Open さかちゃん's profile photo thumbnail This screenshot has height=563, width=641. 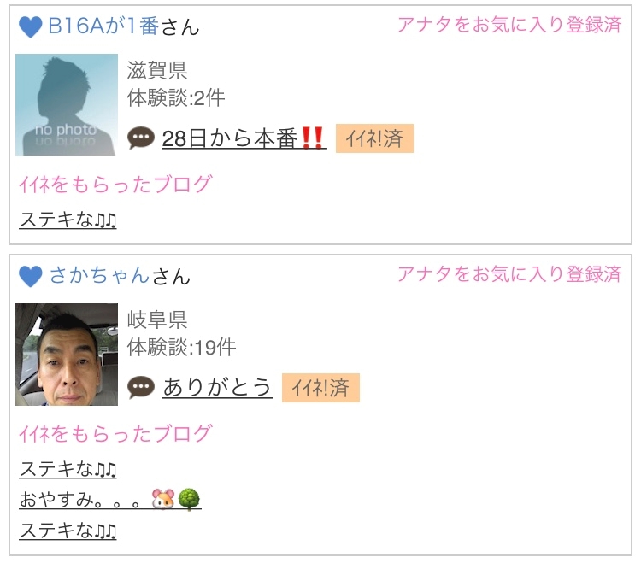tap(67, 355)
